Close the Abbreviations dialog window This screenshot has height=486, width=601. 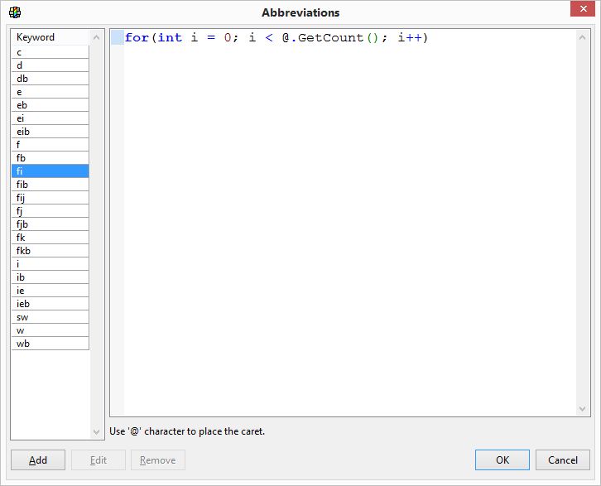(x=581, y=11)
